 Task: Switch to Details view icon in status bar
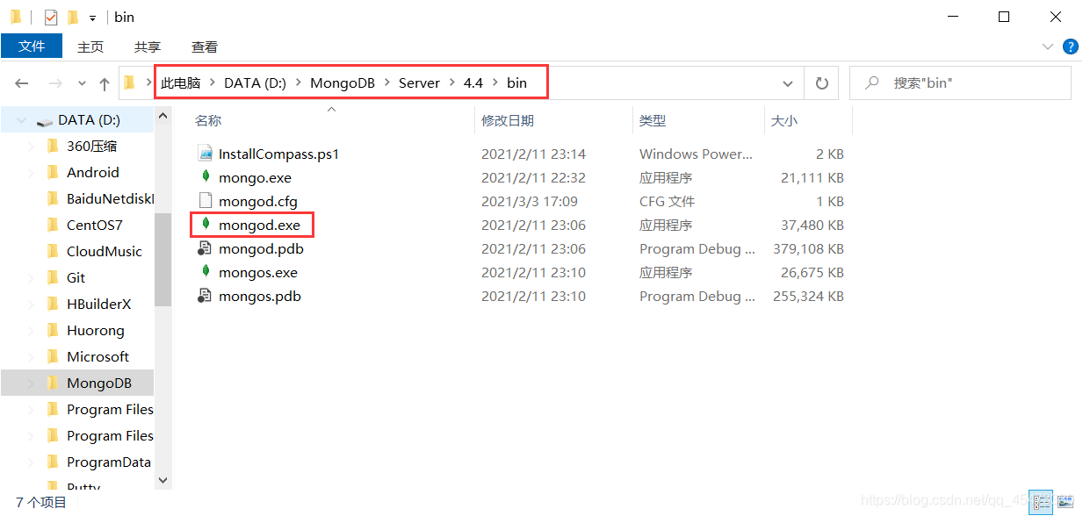(1040, 502)
